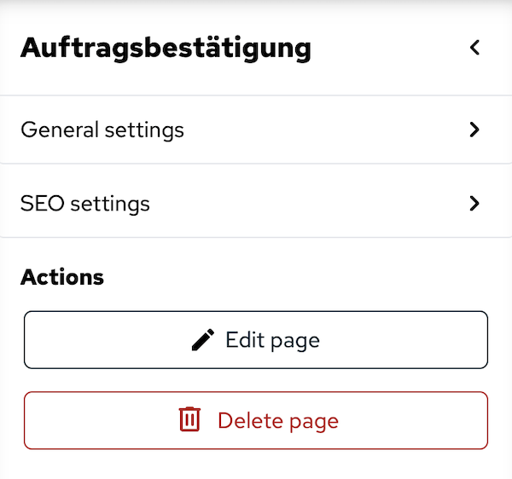Click the blank middle of General settings row

pos(324,130)
